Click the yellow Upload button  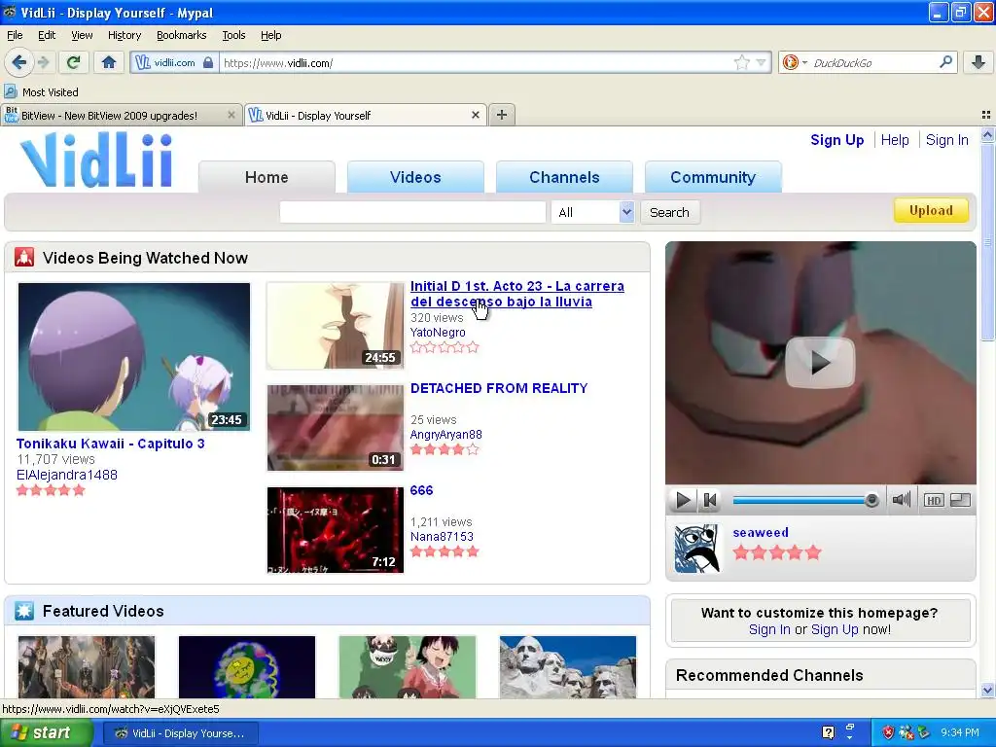pyautogui.click(x=931, y=210)
